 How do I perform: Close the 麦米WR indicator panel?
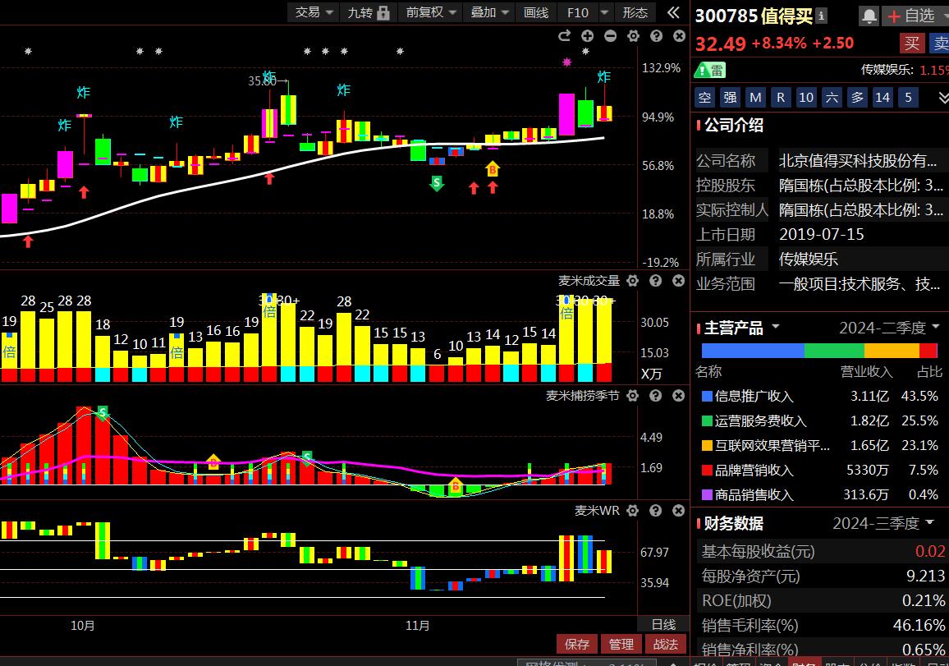pyautogui.click(x=679, y=511)
